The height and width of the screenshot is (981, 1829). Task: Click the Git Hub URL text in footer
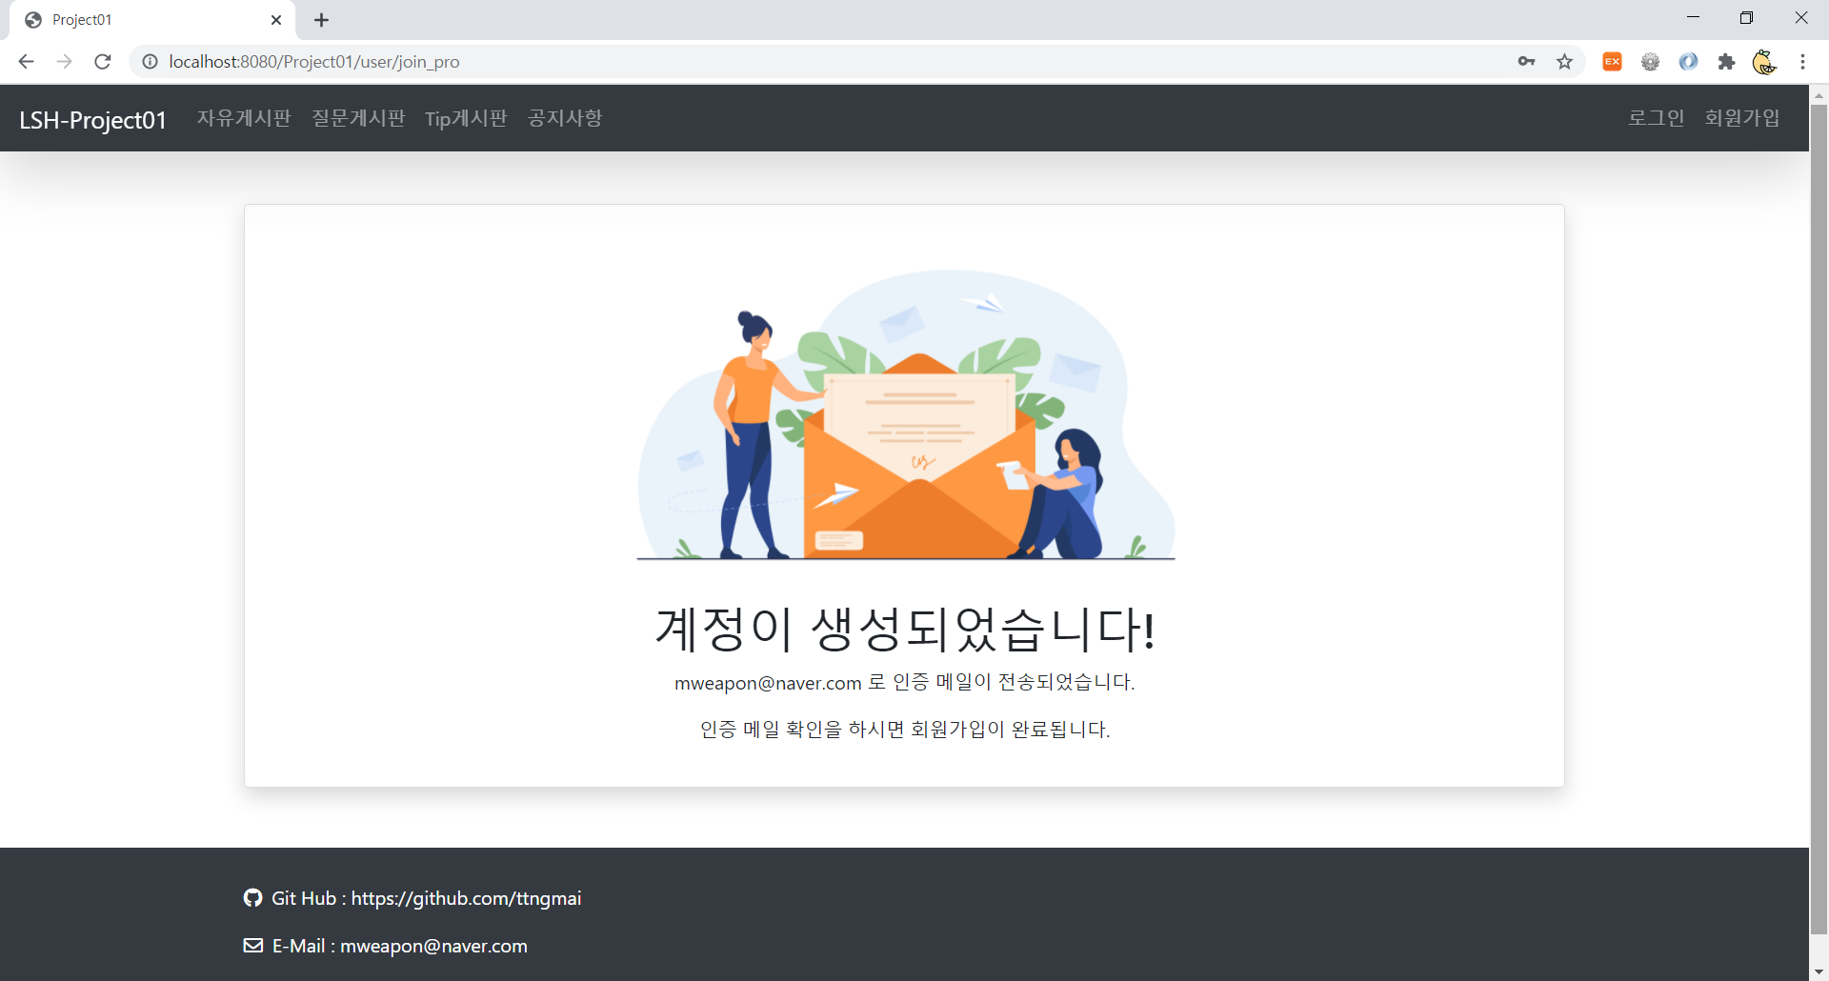[x=466, y=898]
